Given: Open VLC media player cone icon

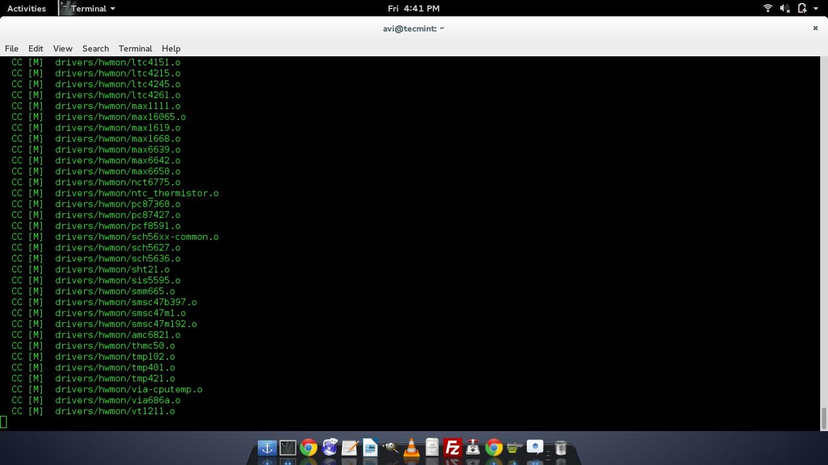Looking at the screenshot, I should [412, 448].
